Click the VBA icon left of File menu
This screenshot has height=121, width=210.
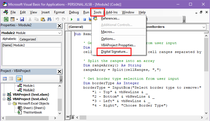pos(6,12)
